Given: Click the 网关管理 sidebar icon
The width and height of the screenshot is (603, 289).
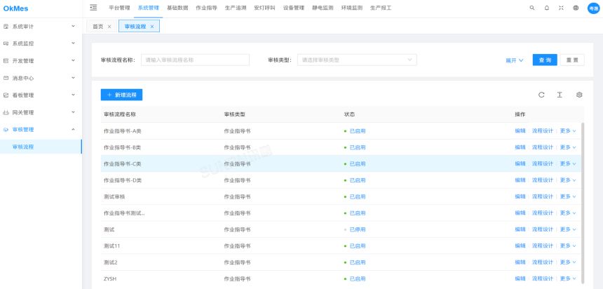Looking at the screenshot, I should pos(6,112).
